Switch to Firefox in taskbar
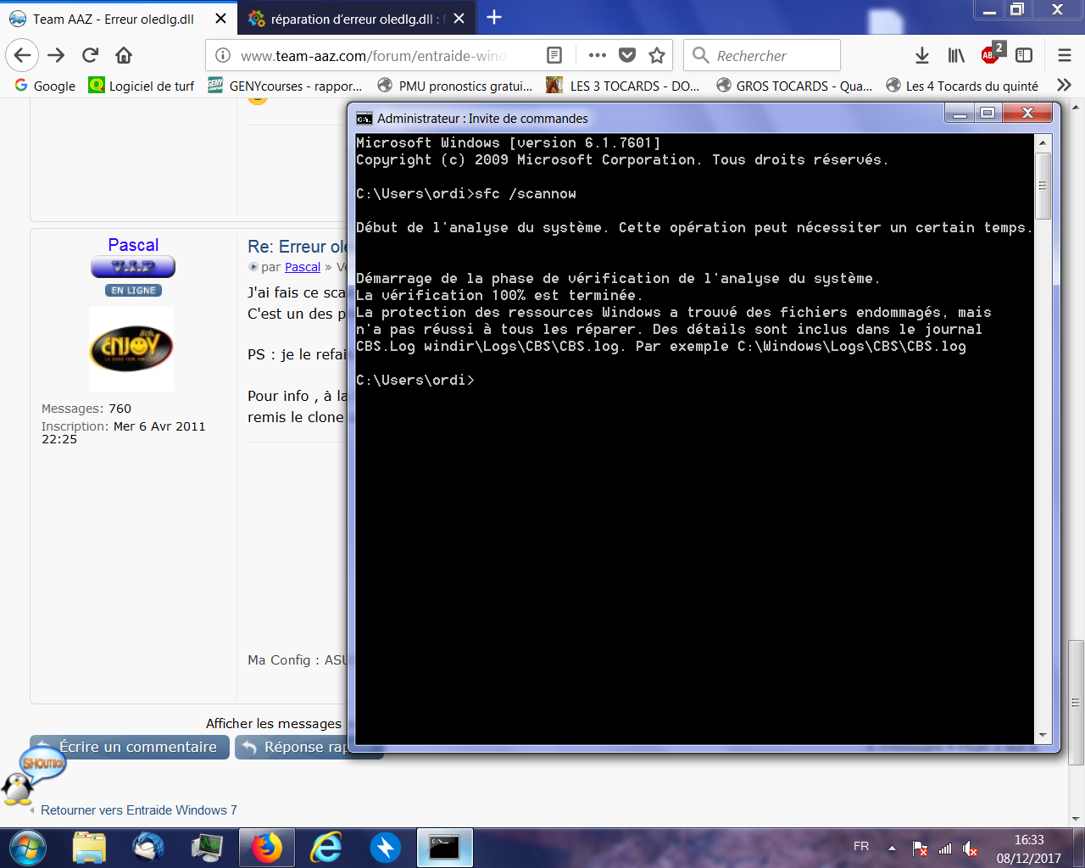 click(266, 848)
